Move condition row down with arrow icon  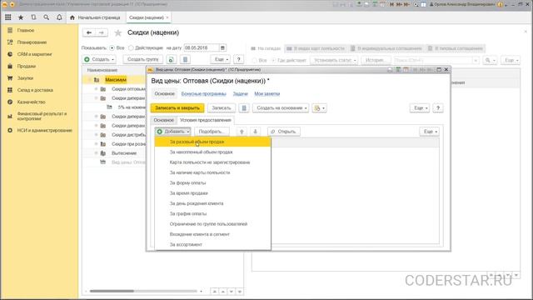tap(256, 132)
